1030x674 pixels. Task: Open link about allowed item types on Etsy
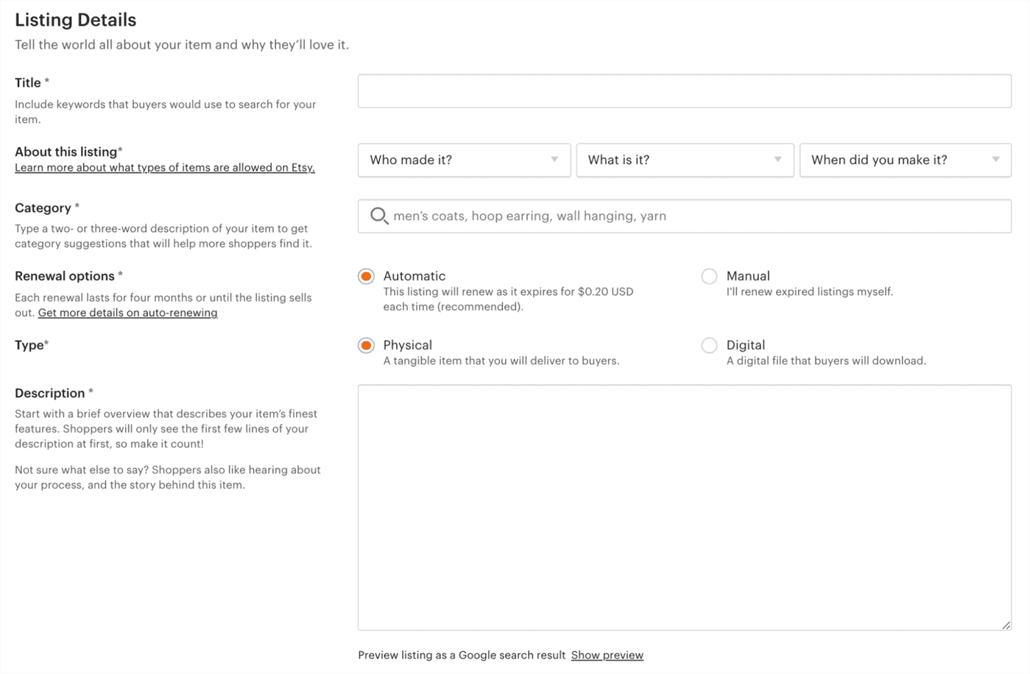coord(165,168)
